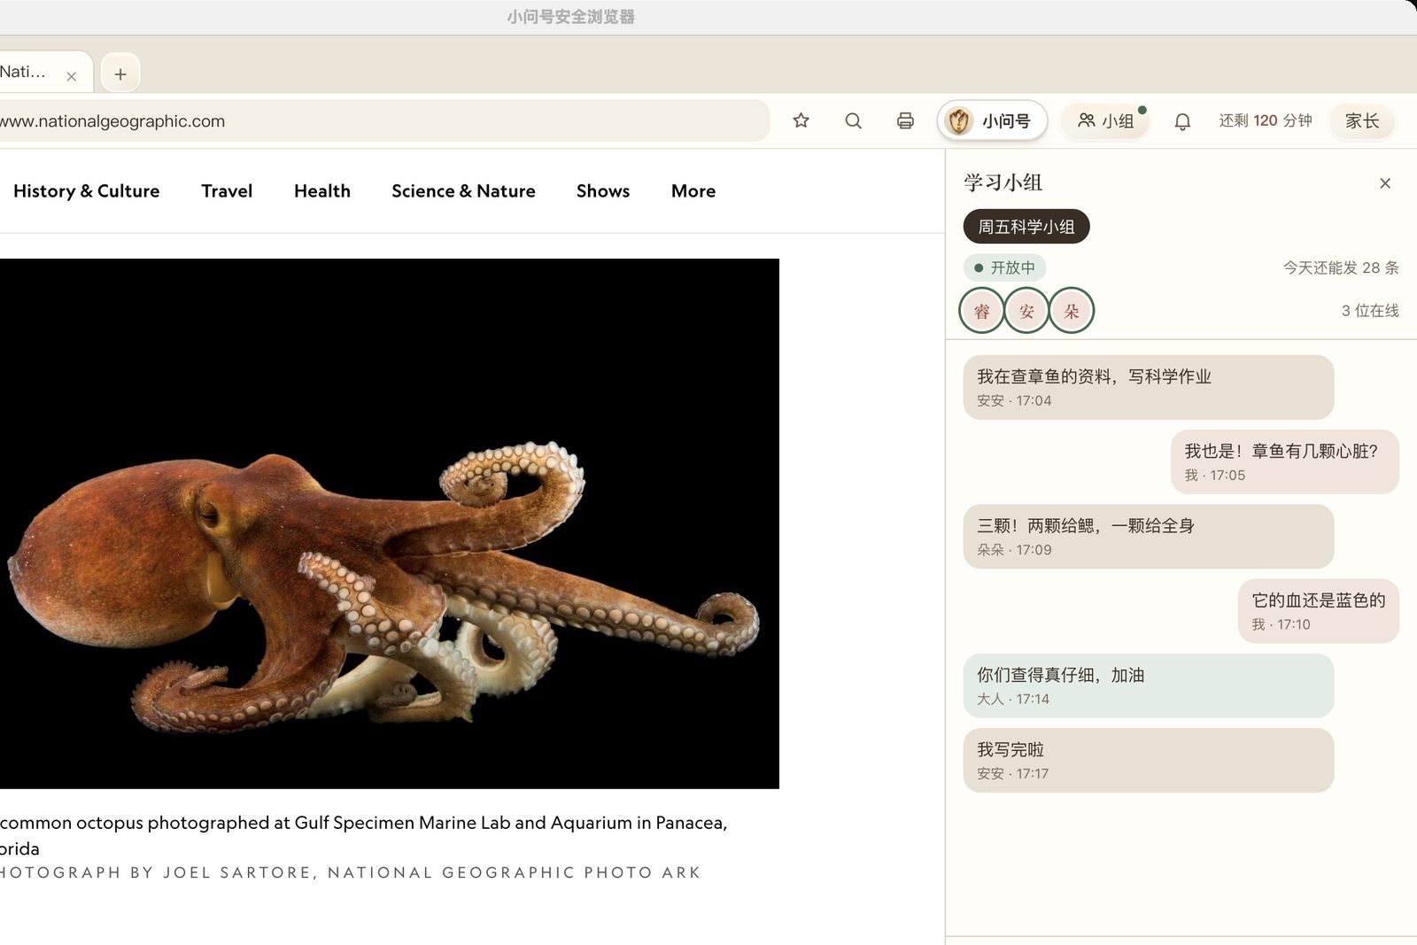Open the Health menu item
The width and height of the screenshot is (1417, 945).
(322, 191)
